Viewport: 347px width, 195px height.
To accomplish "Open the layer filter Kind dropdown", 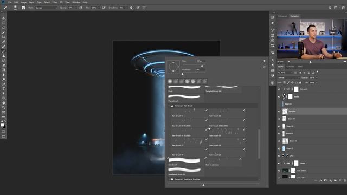I will coord(285,73).
